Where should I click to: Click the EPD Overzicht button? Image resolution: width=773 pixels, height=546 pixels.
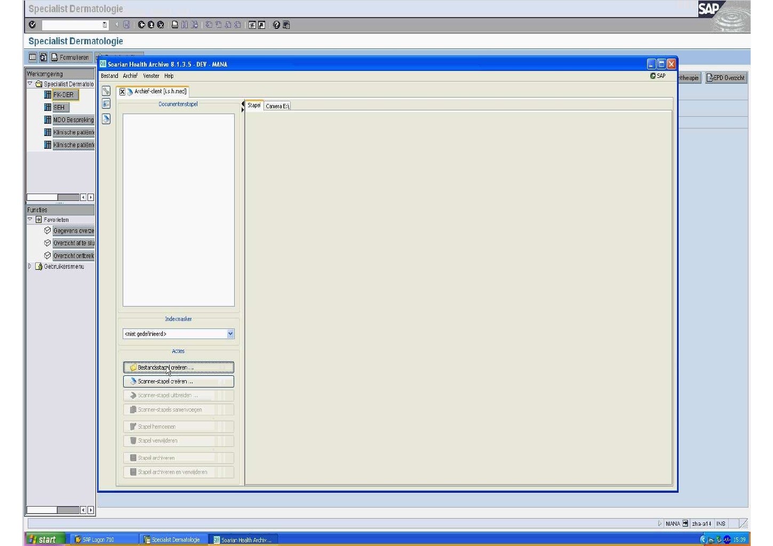(x=726, y=78)
